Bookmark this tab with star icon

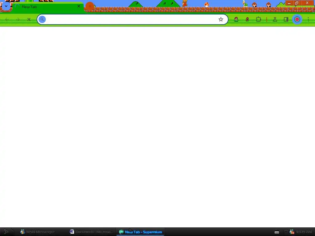pos(221,19)
